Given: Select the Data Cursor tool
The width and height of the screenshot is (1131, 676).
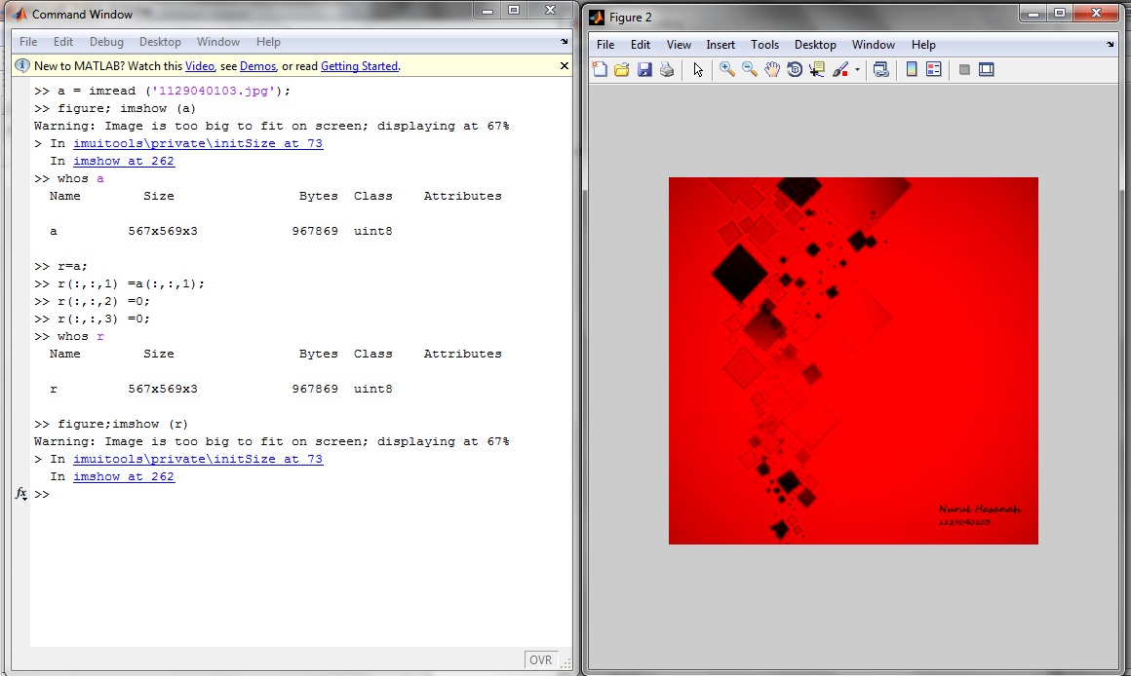Looking at the screenshot, I should (x=816, y=69).
